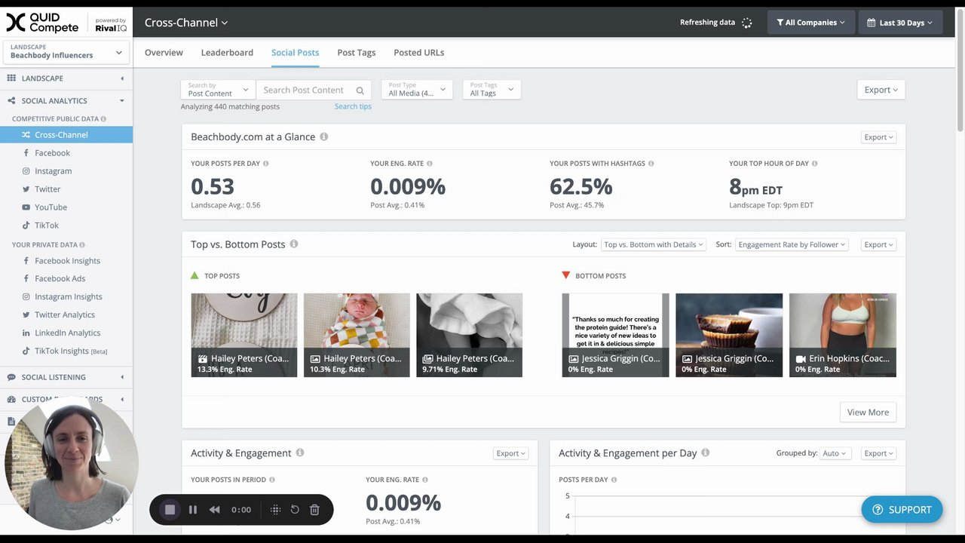Screen dimensions: 965x543
Task: Open Instagram Insights in the sidebar
Action: [66, 297]
